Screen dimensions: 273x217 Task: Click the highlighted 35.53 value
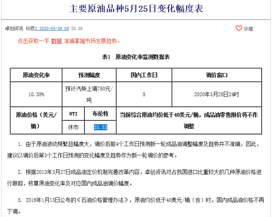tap(100, 127)
